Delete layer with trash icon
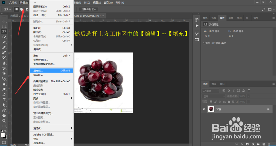The width and height of the screenshot is (276, 146). [269, 144]
